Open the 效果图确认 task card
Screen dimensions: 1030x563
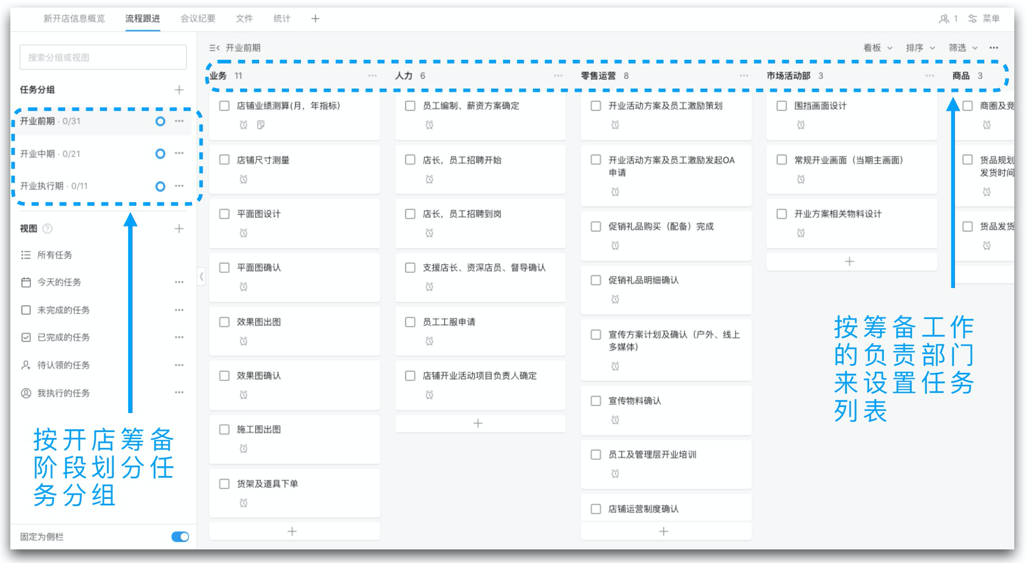click(294, 385)
